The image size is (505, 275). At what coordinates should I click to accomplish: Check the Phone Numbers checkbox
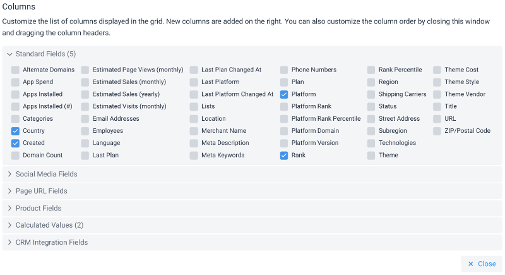(x=283, y=70)
